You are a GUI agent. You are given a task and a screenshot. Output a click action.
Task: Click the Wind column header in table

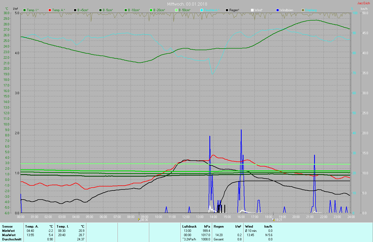click(249, 227)
